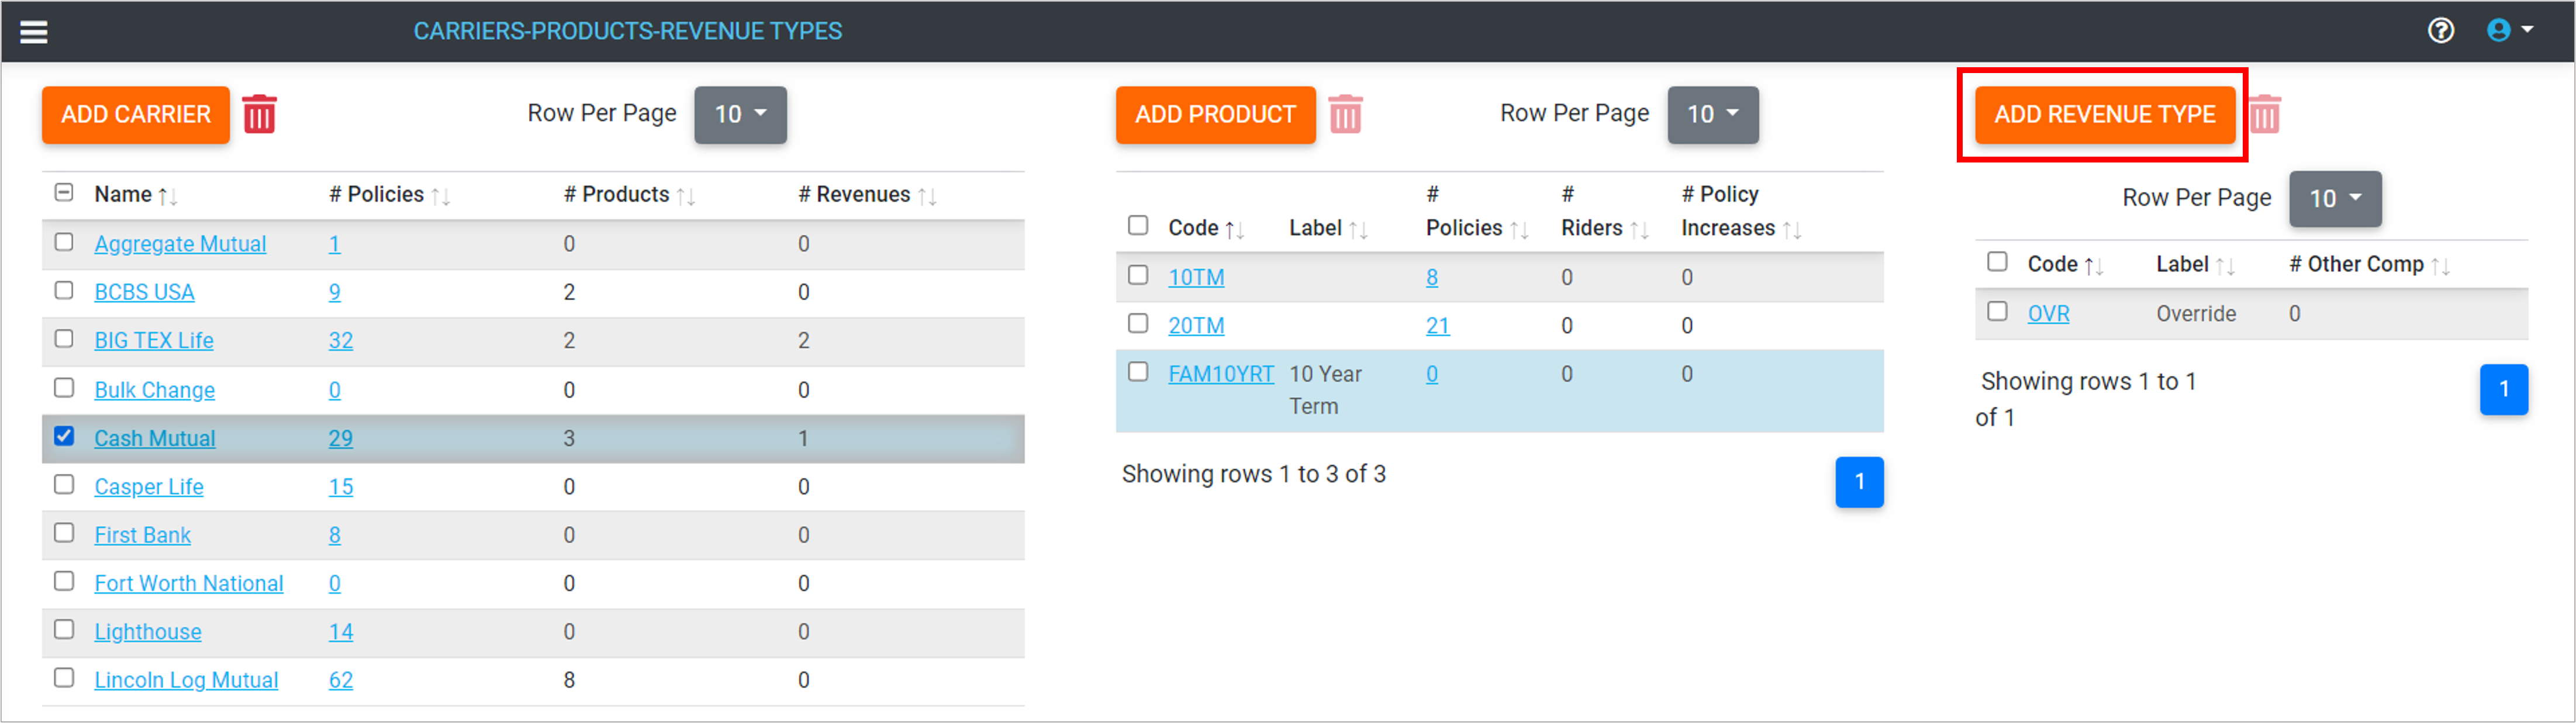The height and width of the screenshot is (723, 2576).
Task: Sort carriers by Name column arrows
Action: point(168,196)
